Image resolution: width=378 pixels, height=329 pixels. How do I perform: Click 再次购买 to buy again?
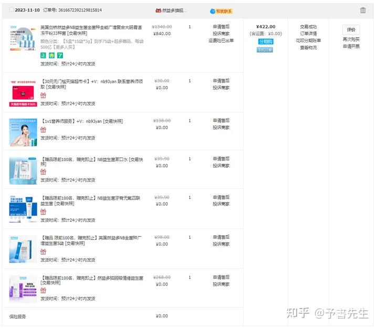pyautogui.click(x=351, y=39)
